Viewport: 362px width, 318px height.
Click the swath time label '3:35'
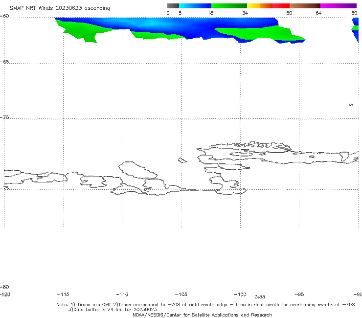coord(260,297)
